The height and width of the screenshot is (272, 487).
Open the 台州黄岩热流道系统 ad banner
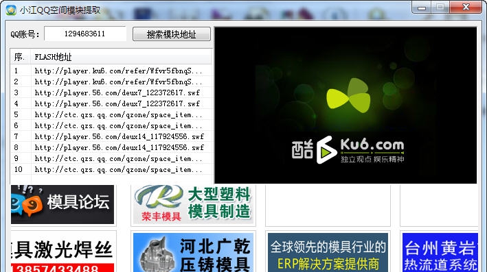(440, 253)
